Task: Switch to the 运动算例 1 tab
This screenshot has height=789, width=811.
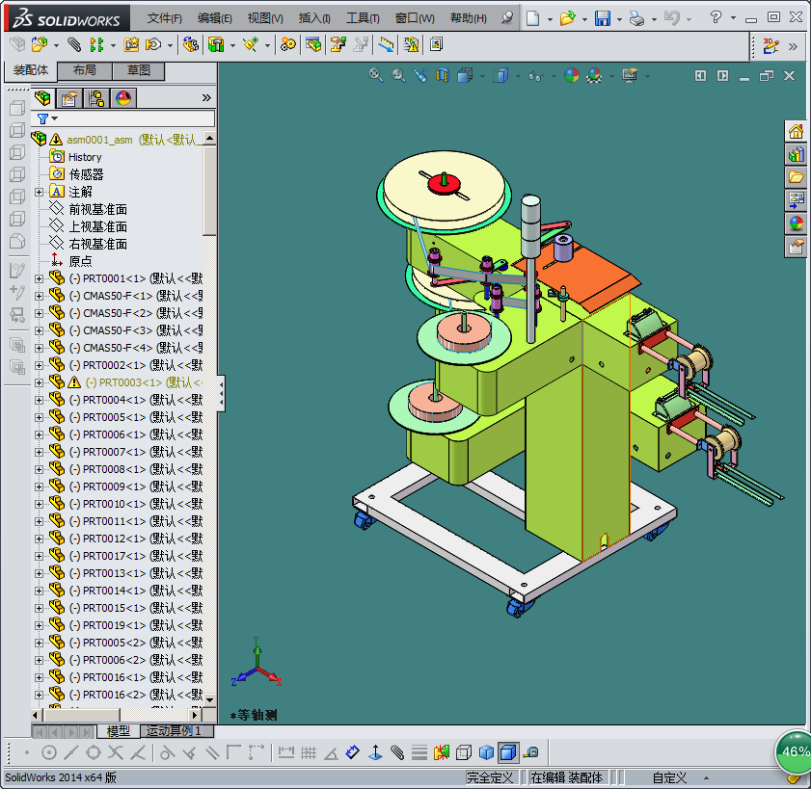Action: (x=174, y=731)
